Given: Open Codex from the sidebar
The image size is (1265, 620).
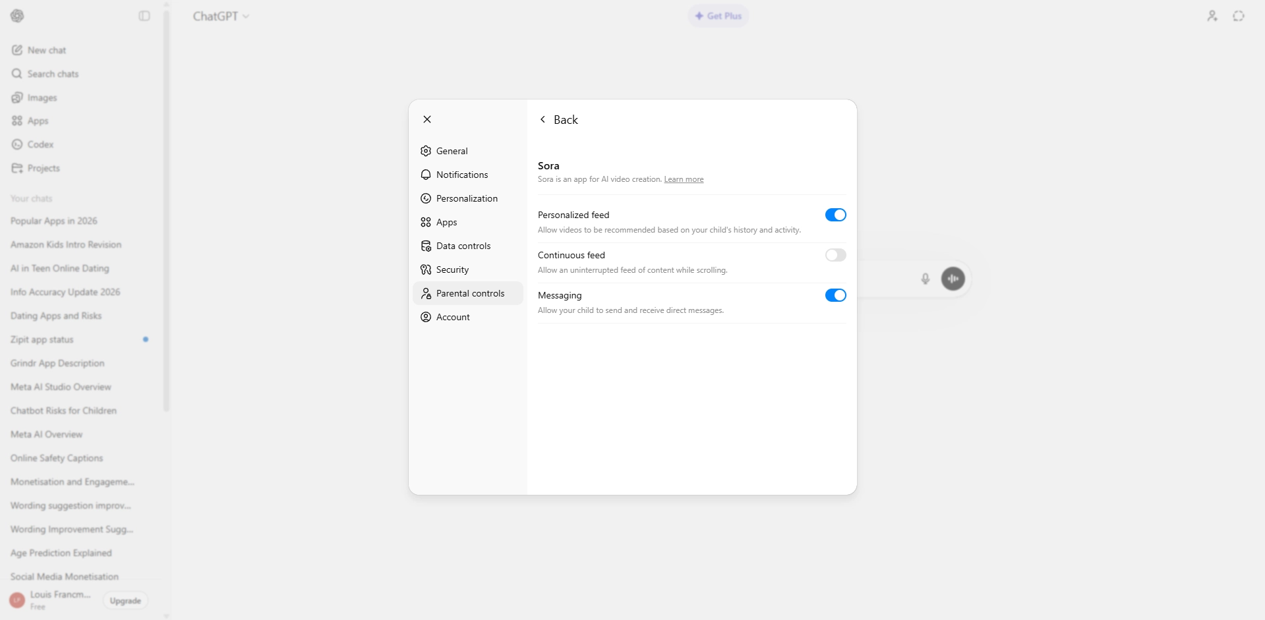Looking at the screenshot, I should 40,144.
